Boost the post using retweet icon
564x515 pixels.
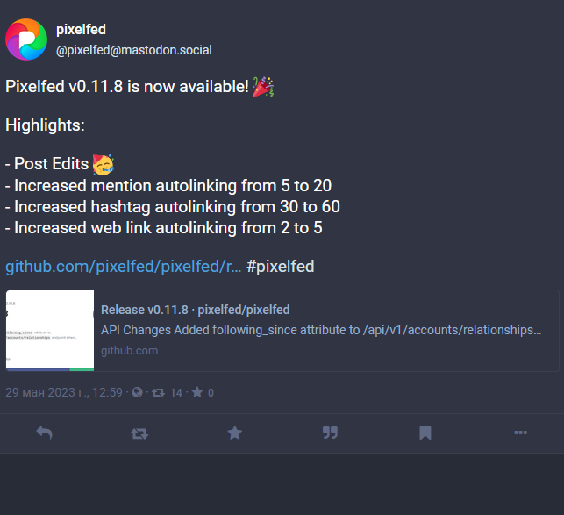click(139, 433)
